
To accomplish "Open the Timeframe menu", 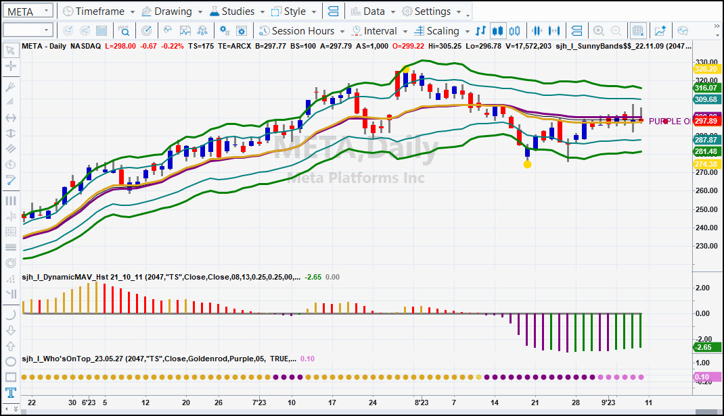I will (x=99, y=11).
